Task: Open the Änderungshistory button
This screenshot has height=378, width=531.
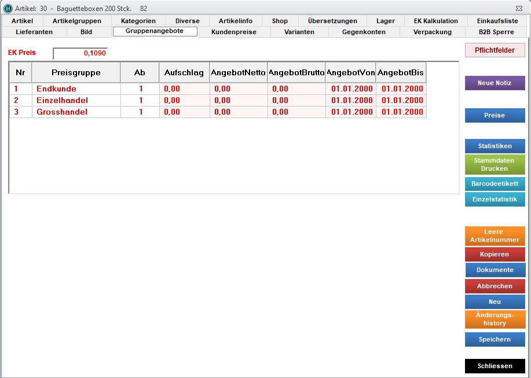Action: (495, 320)
